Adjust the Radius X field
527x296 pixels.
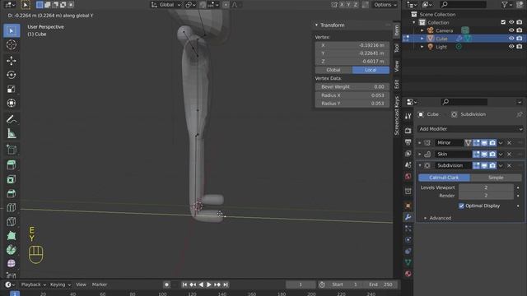[x=352, y=95]
